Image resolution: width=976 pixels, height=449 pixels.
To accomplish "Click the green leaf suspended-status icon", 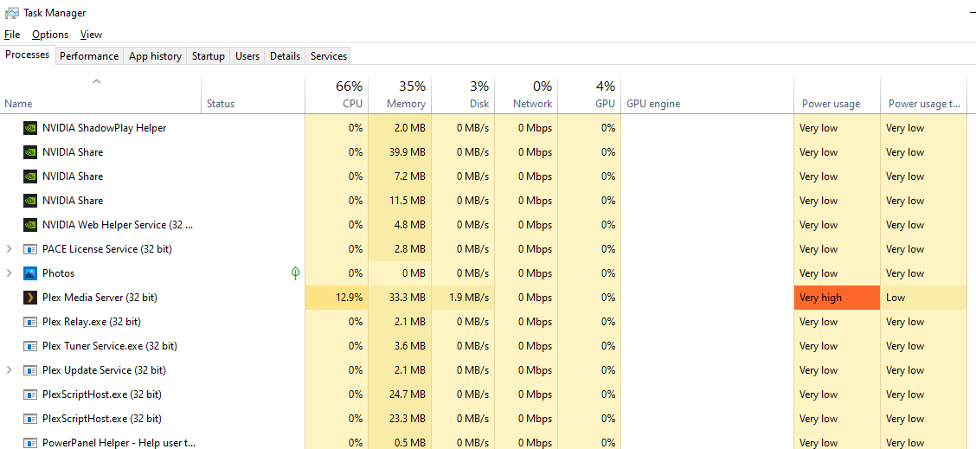I will pyautogui.click(x=295, y=273).
